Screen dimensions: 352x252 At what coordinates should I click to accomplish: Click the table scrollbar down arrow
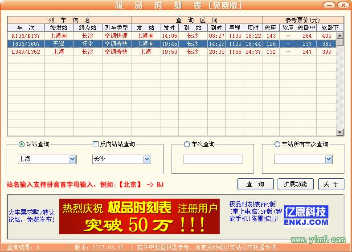[340, 132]
